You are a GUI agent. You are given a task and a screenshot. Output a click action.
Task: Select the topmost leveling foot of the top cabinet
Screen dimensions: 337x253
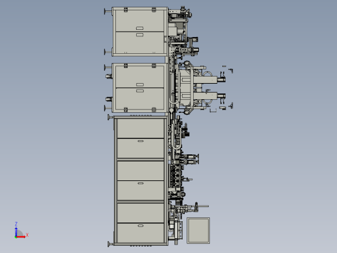108,12
